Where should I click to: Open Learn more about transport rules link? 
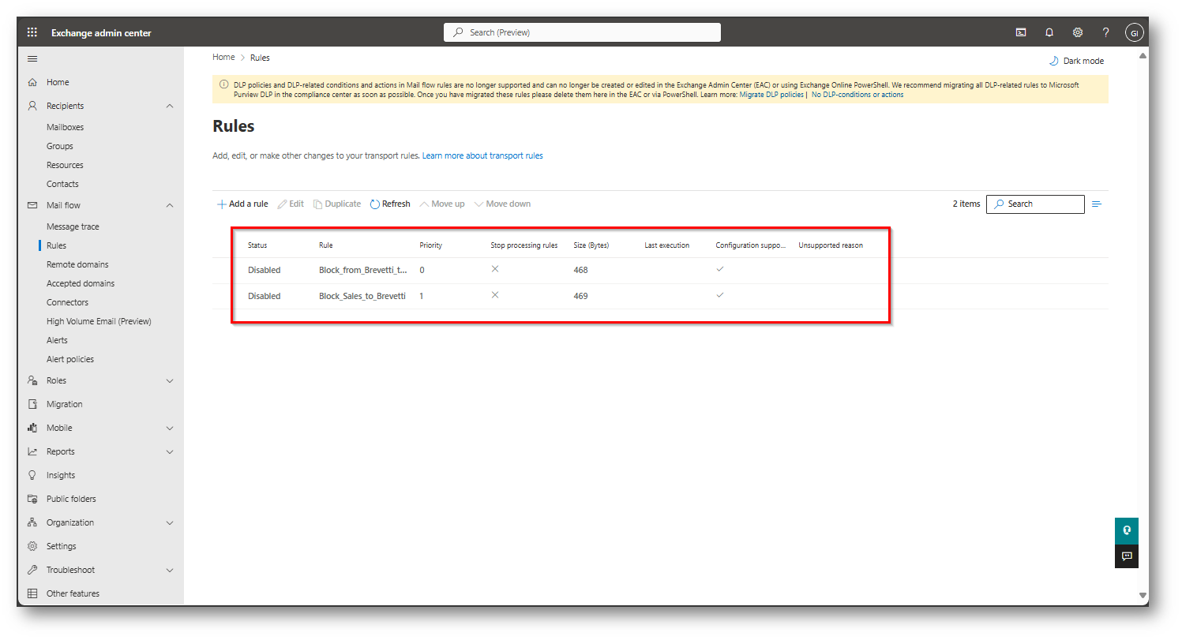tap(482, 155)
